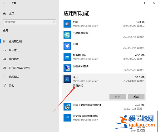Select the 迅雷 app name
Screen dimensions: 158x132
(75, 44)
